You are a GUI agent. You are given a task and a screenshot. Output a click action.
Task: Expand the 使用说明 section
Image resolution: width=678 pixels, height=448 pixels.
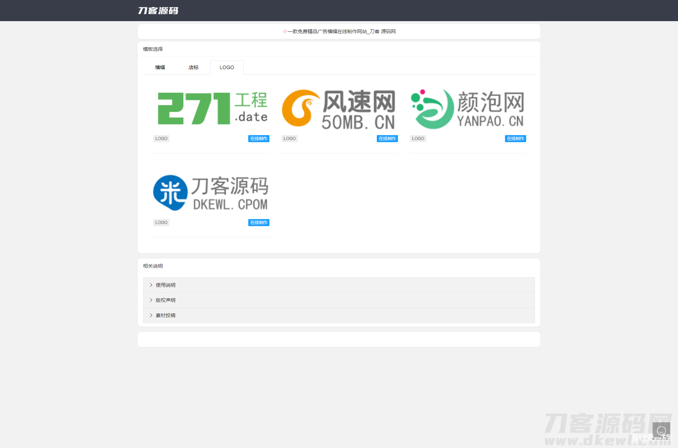(339, 285)
